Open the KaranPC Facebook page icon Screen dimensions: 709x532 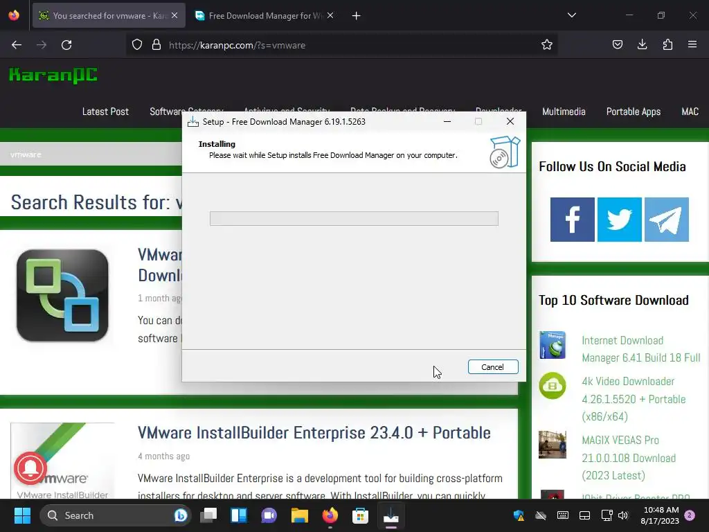click(572, 220)
